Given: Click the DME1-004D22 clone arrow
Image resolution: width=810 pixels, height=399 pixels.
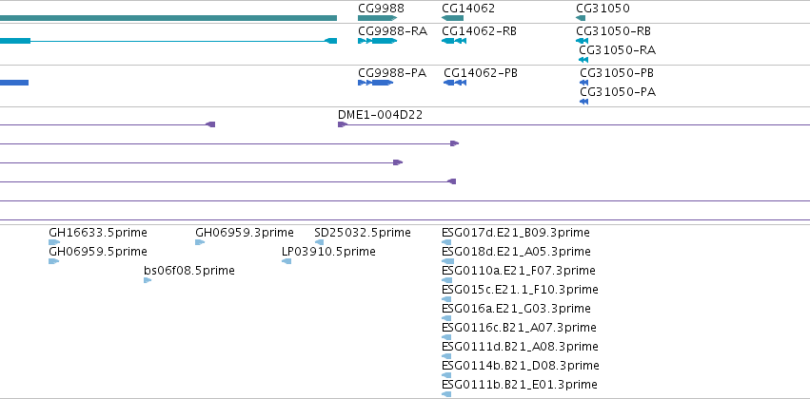Looking at the screenshot, I should [343, 124].
